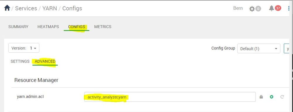Open the Version 1 dropdown
The height and width of the screenshot is (112, 293).
click(24, 48)
